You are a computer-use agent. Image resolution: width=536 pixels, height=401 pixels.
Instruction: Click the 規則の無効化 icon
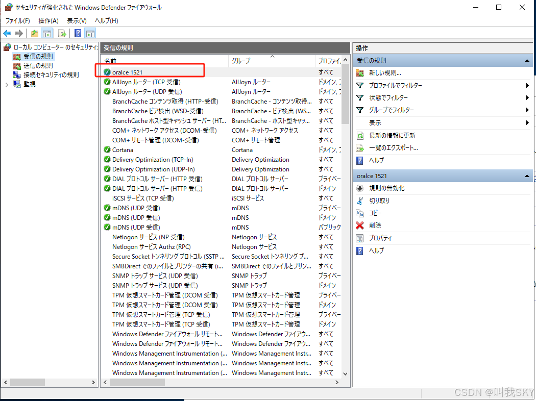pos(360,188)
